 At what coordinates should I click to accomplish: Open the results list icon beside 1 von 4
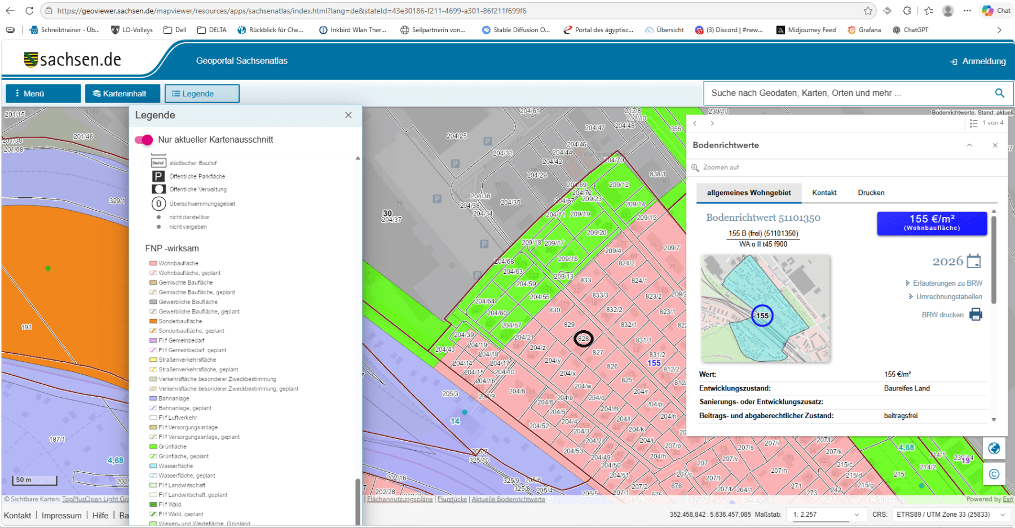(x=974, y=123)
